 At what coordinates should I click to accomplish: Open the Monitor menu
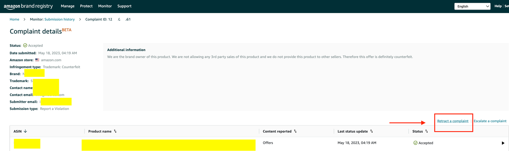click(x=105, y=6)
